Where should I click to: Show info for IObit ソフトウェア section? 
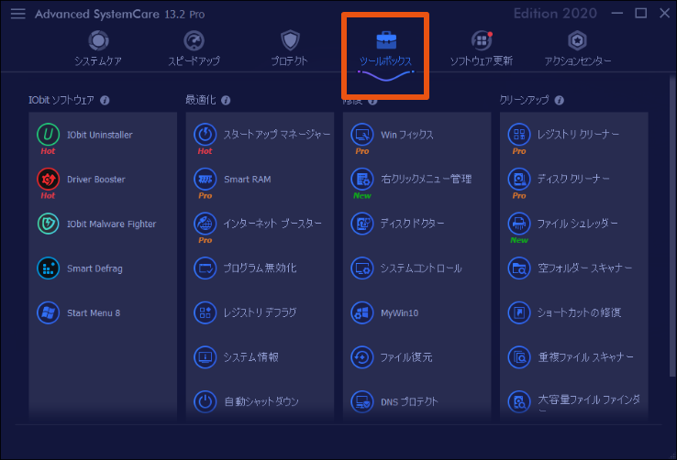[105, 101]
